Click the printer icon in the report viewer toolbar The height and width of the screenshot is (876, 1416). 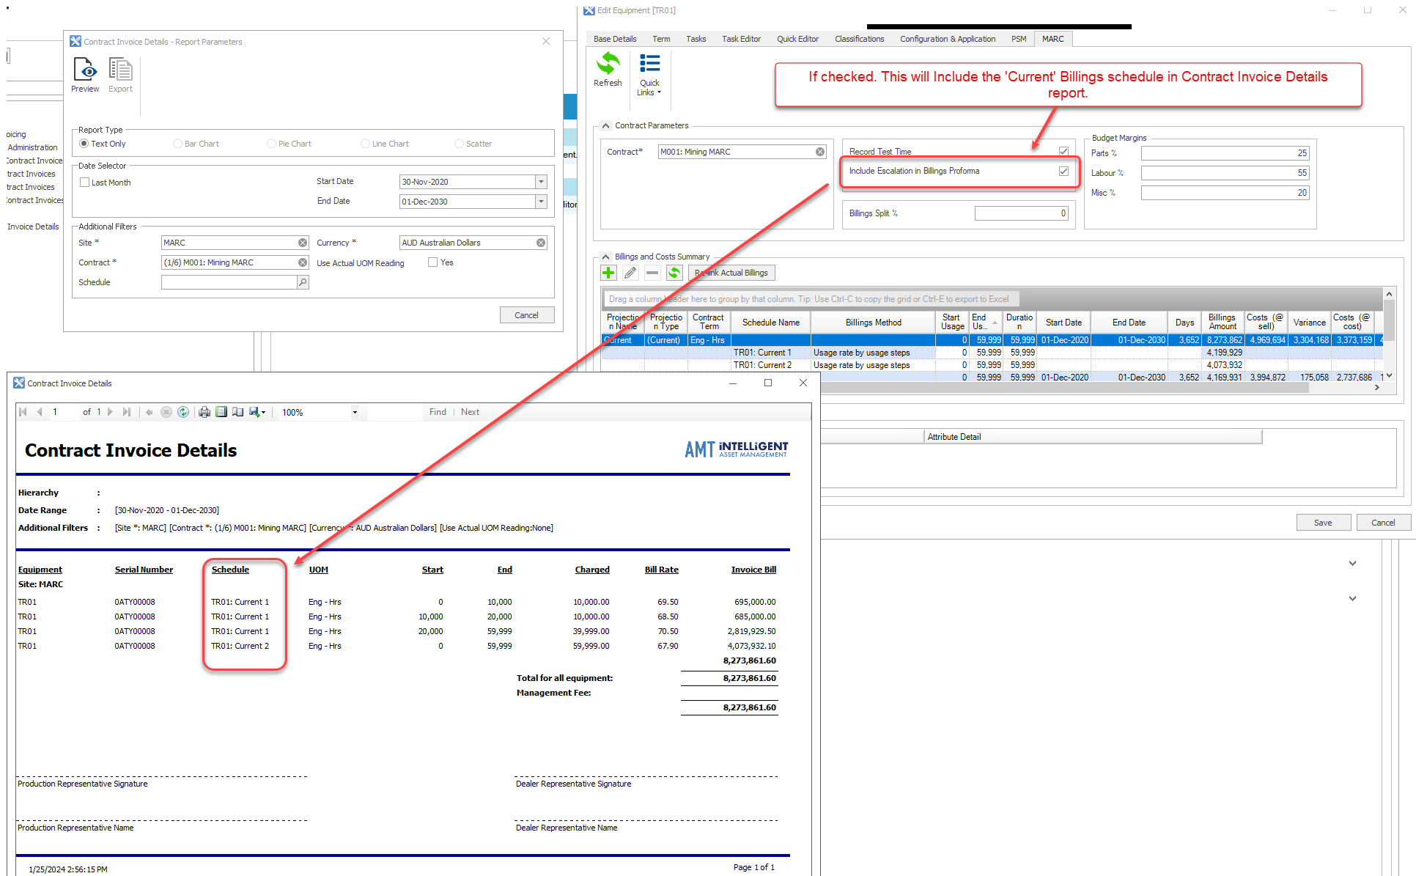pyautogui.click(x=204, y=412)
